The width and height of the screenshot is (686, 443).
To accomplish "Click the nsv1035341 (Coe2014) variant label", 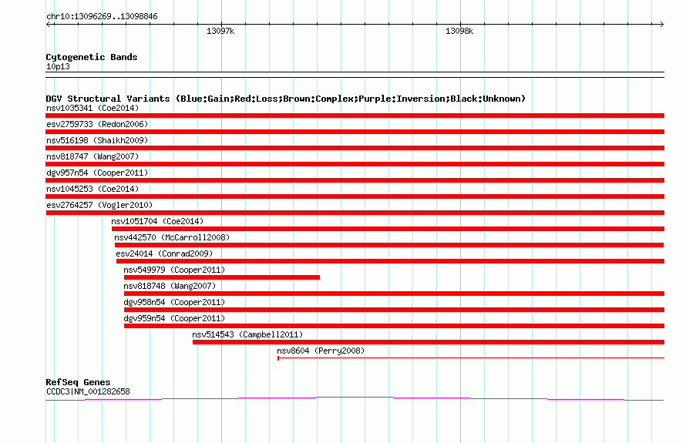I will click(x=92, y=108).
